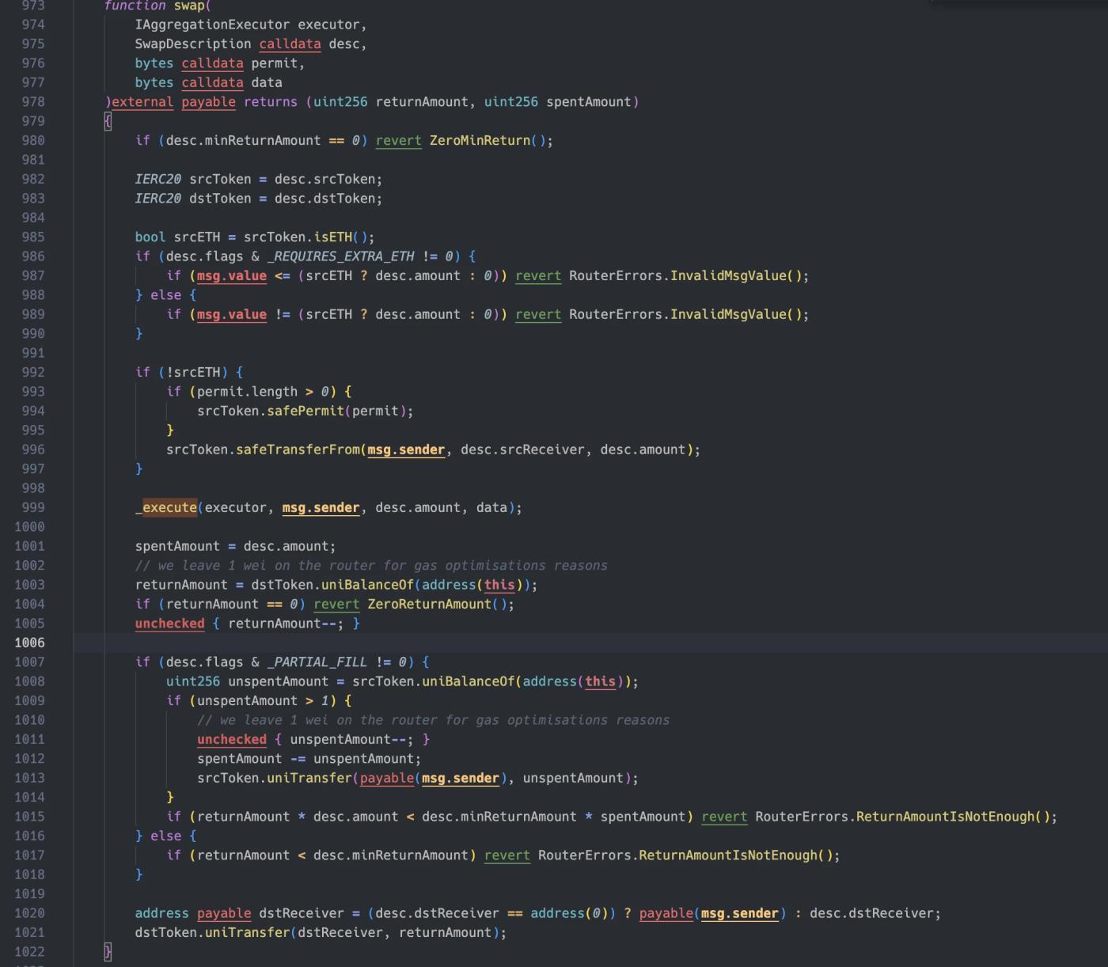Click the ZeroReturnAmount error call
Viewport: 1108px width, 967px height.
pyautogui.click(x=429, y=604)
